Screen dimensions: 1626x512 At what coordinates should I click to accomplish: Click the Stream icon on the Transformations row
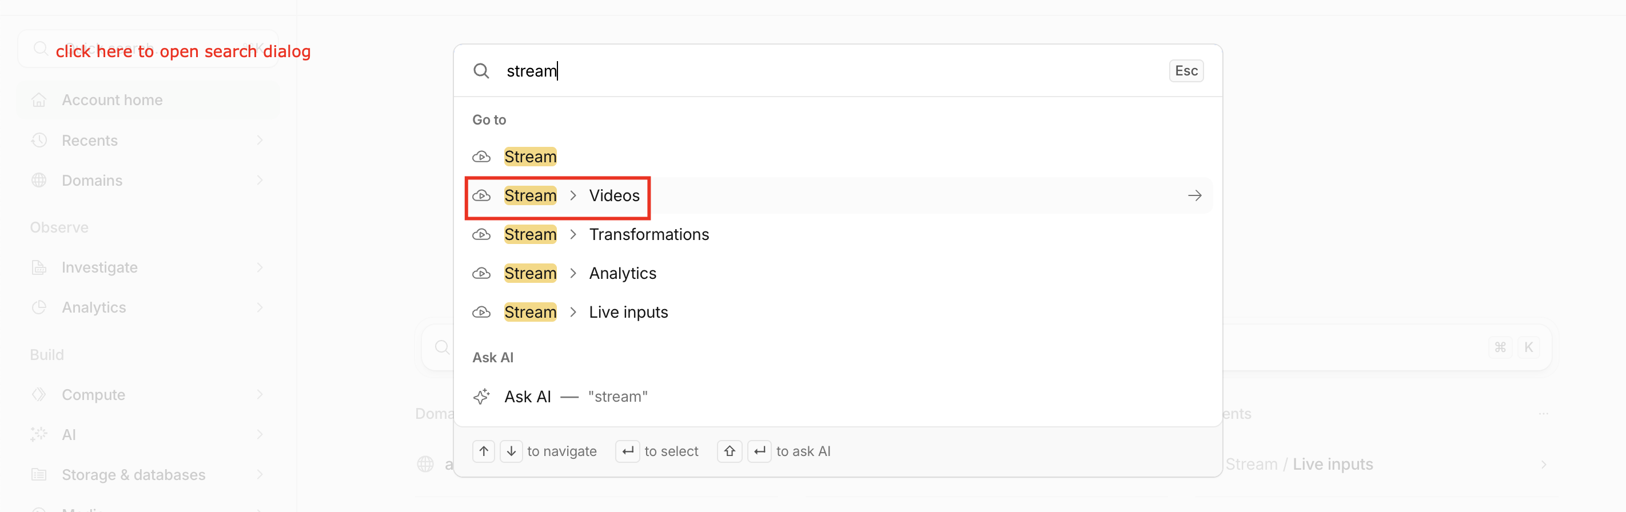(x=481, y=234)
